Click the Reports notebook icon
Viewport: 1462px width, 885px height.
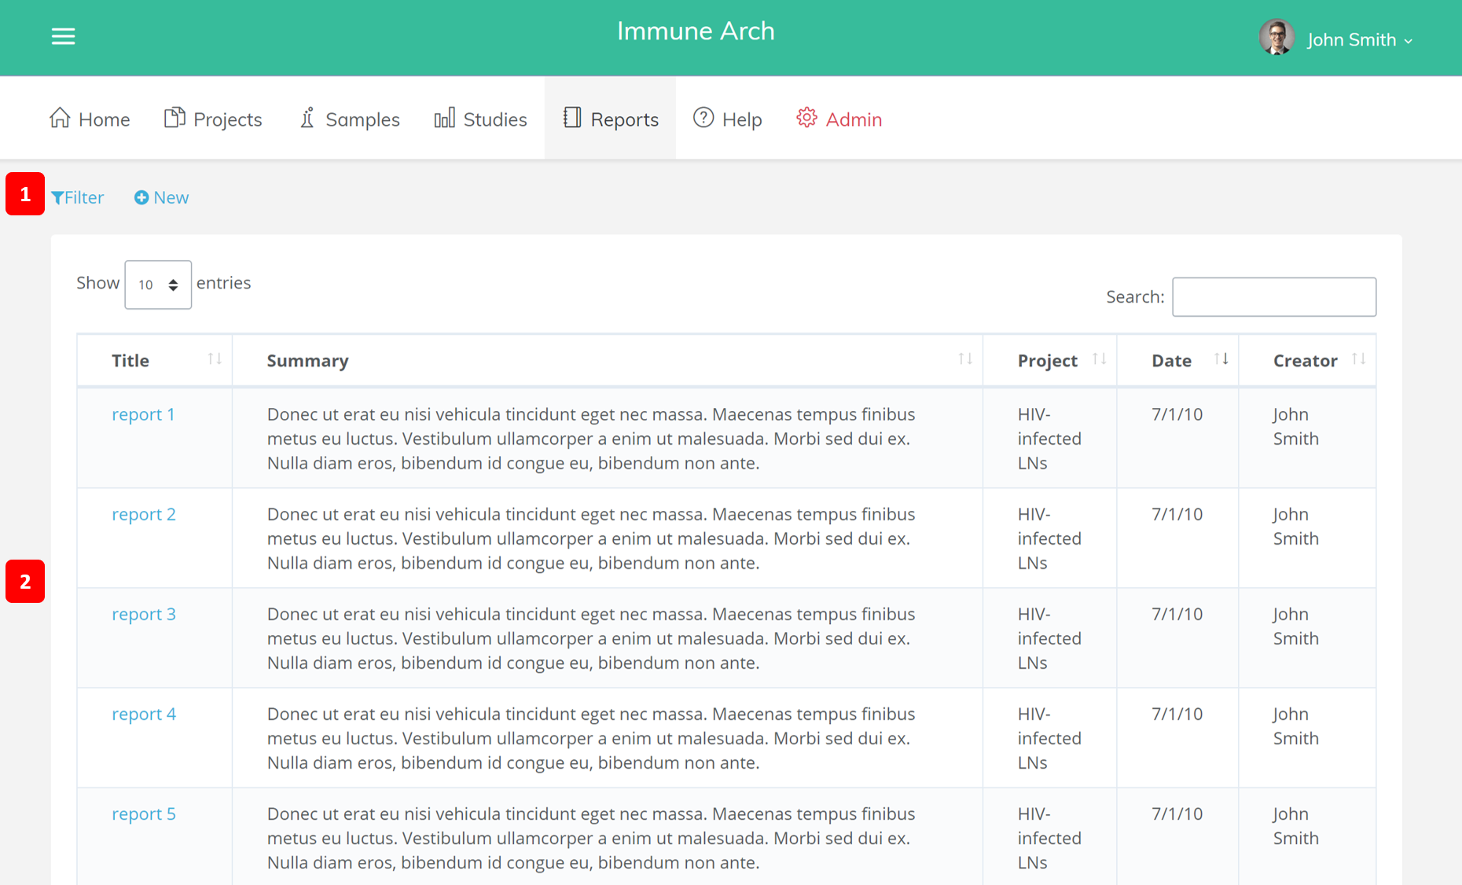click(x=572, y=118)
